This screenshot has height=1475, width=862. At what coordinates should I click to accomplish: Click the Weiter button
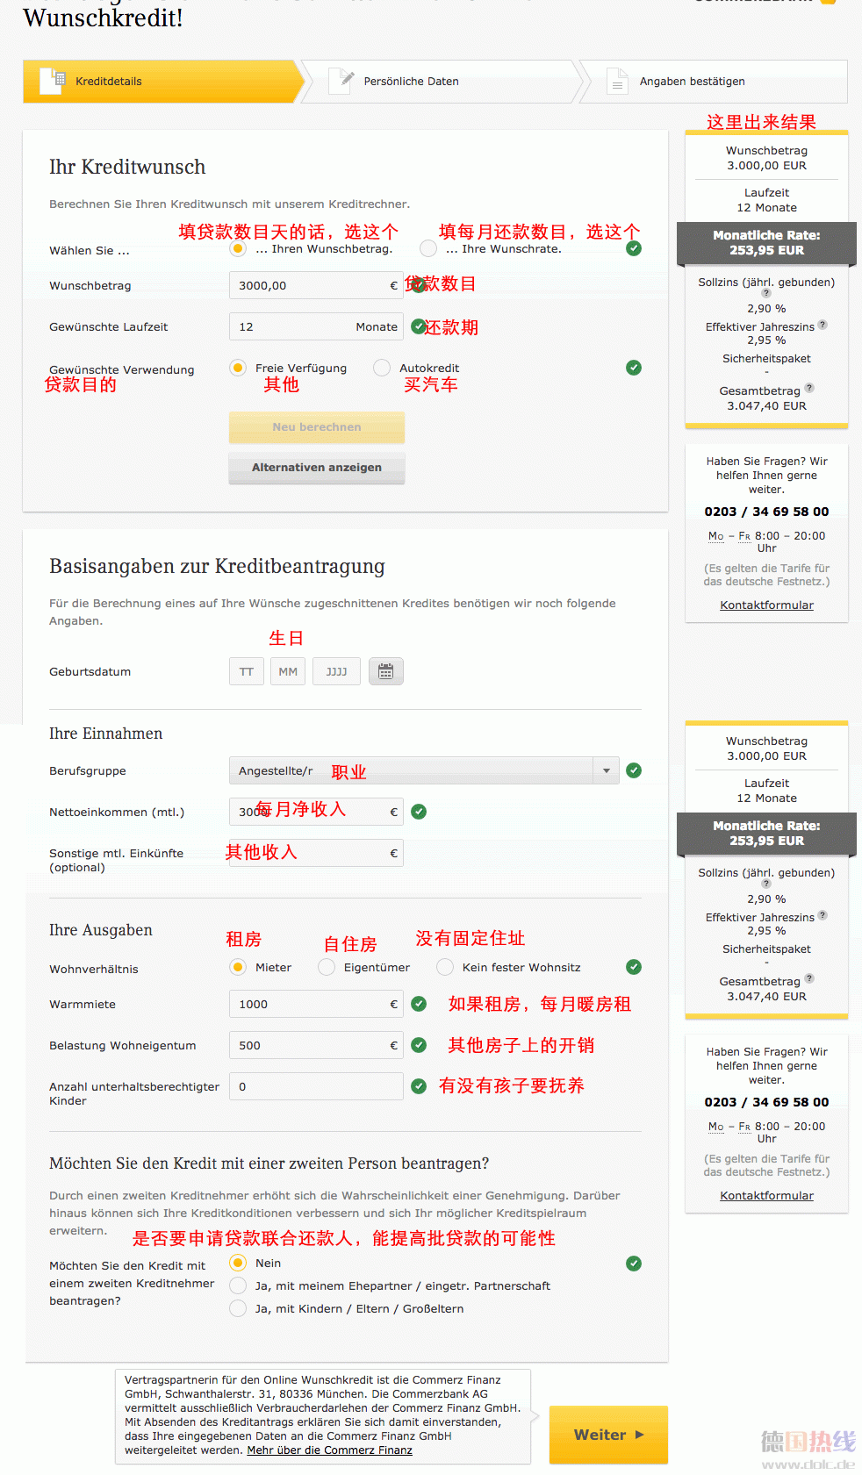tap(608, 1435)
